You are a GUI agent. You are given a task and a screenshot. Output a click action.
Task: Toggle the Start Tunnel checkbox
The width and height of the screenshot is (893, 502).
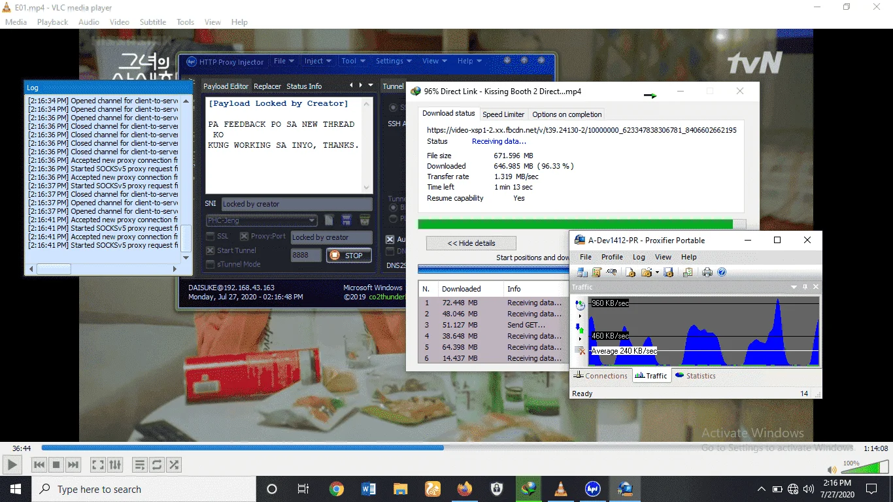pos(211,250)
